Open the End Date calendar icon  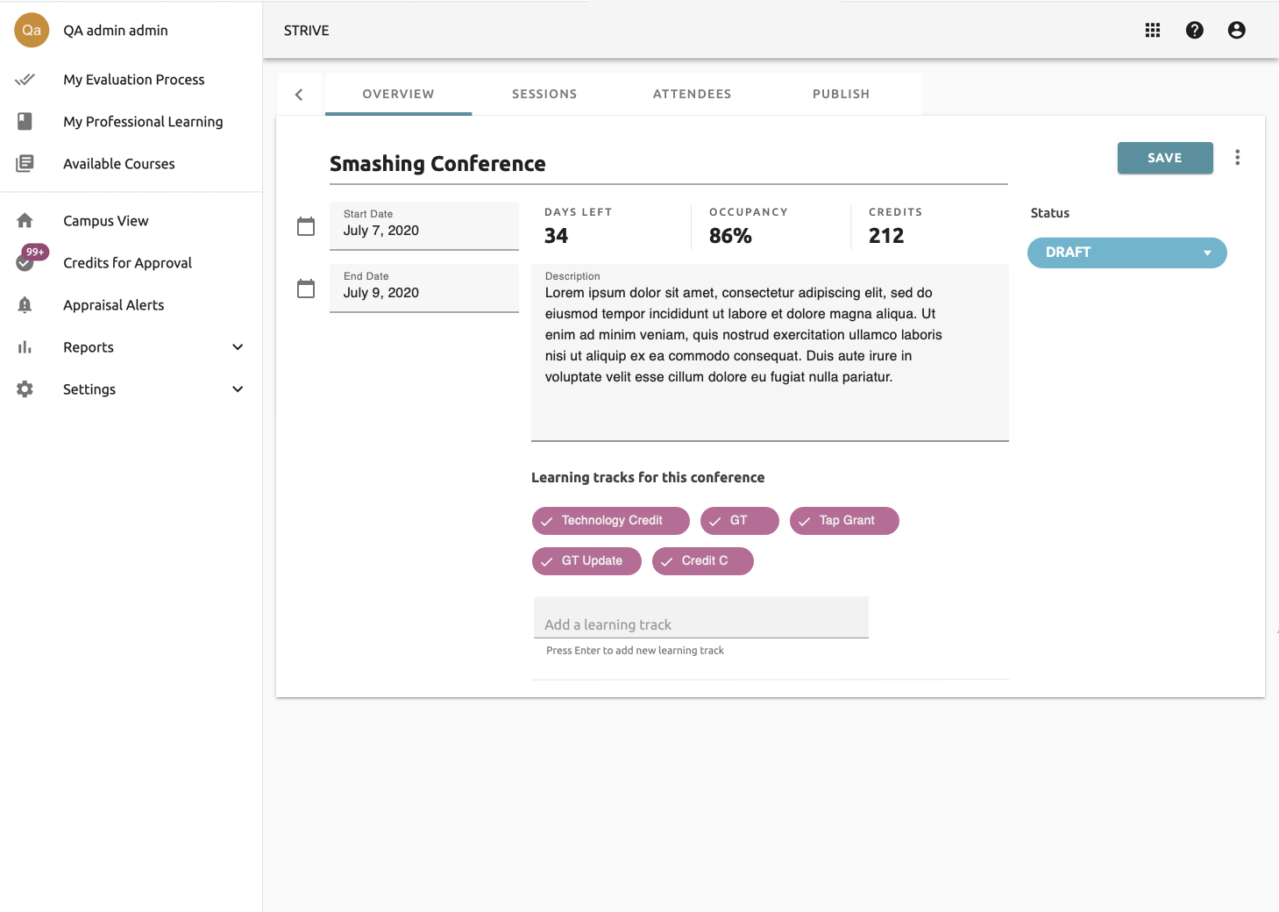(306, 289)
